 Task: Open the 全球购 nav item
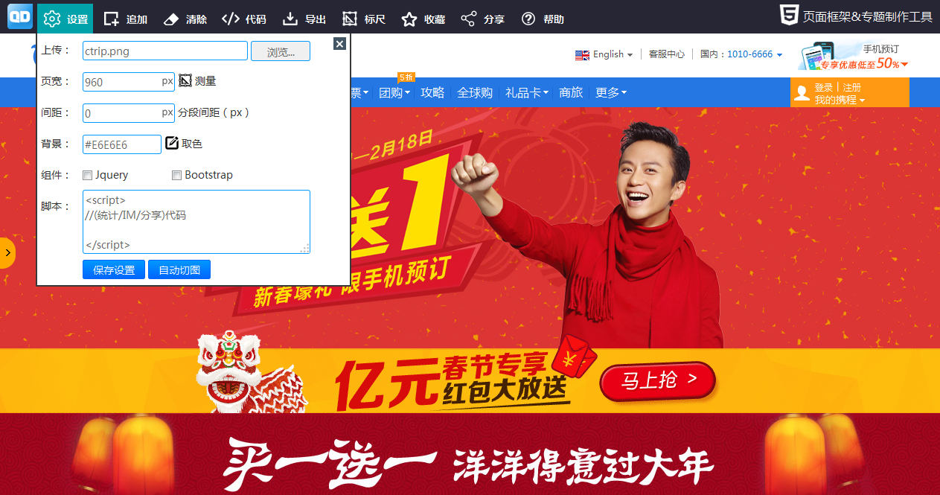pyautogui.click(x=475, y=92)
